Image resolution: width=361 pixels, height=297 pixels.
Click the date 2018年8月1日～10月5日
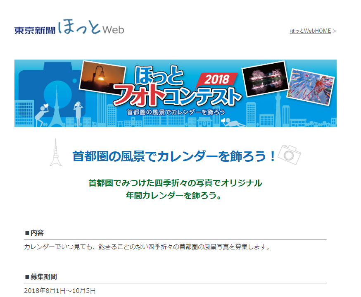pyautogui.click(x=59, y=290)
